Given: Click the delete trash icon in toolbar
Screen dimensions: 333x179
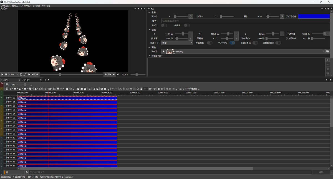Looking at the screenshot, I should [159, 89].
